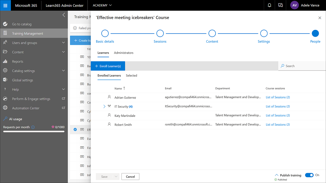The width and height of the screenshot is (326, 183).
Task: Sort the list by Name column
Action: [120, 88]
